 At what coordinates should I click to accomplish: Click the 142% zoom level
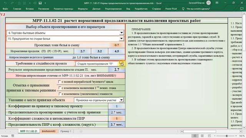pyautogui.click(x=242, y=136)
